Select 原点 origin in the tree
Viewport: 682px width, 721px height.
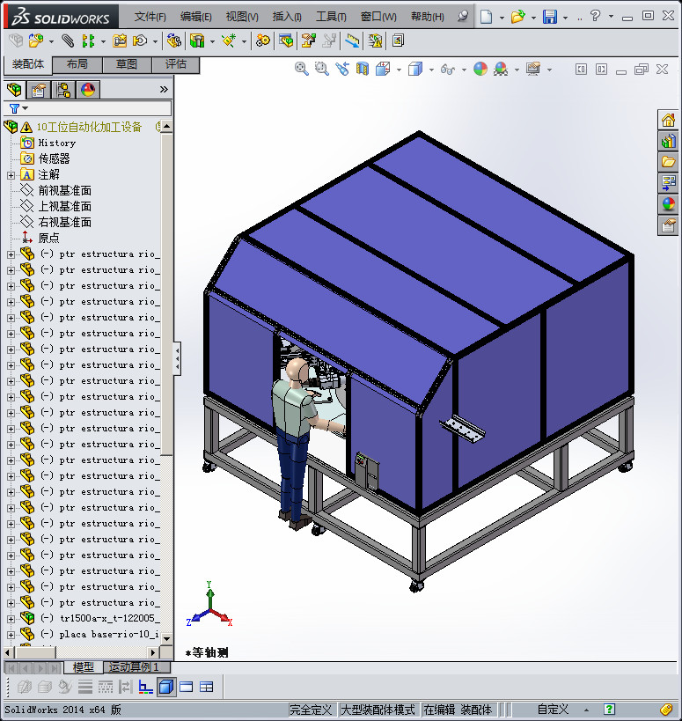pyautogui.click(x=48, y=238)
